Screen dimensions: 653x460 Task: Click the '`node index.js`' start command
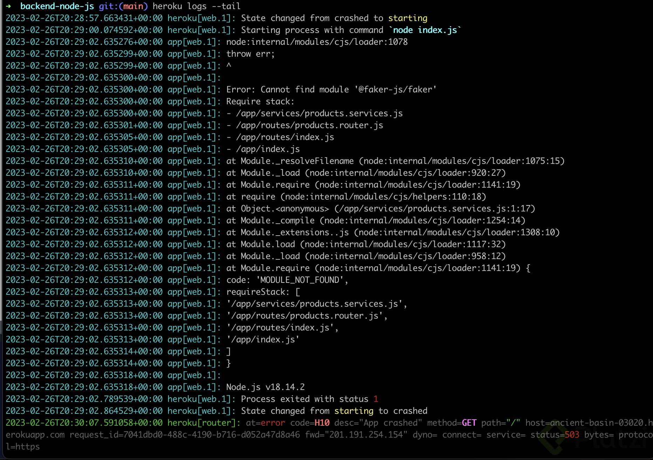[425, 30]
